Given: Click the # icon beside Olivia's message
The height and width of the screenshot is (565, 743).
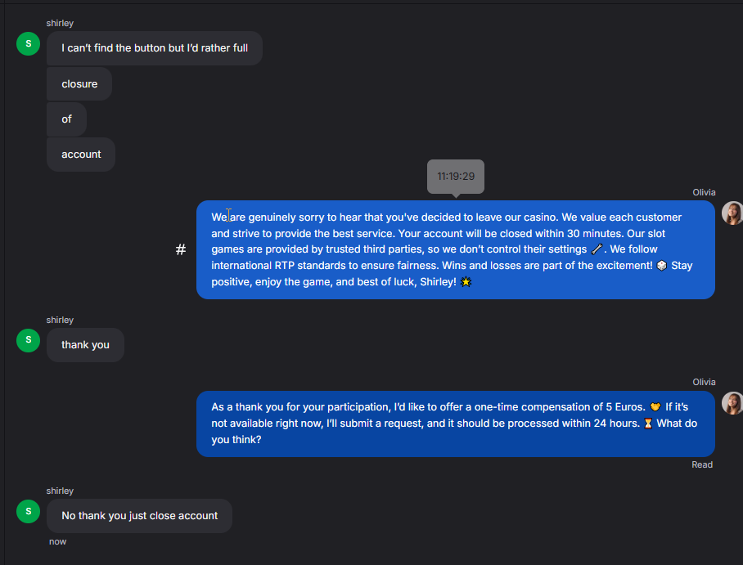Looking at the screenshot, I should point(181,249).
